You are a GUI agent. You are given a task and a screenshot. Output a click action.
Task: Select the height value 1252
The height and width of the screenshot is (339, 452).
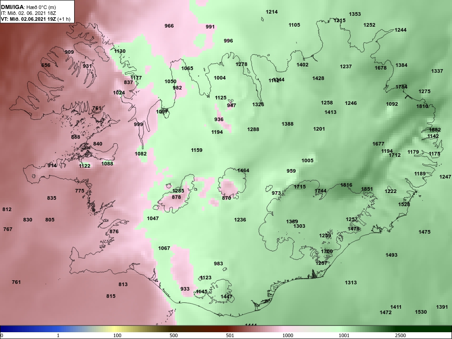[369, 25]
